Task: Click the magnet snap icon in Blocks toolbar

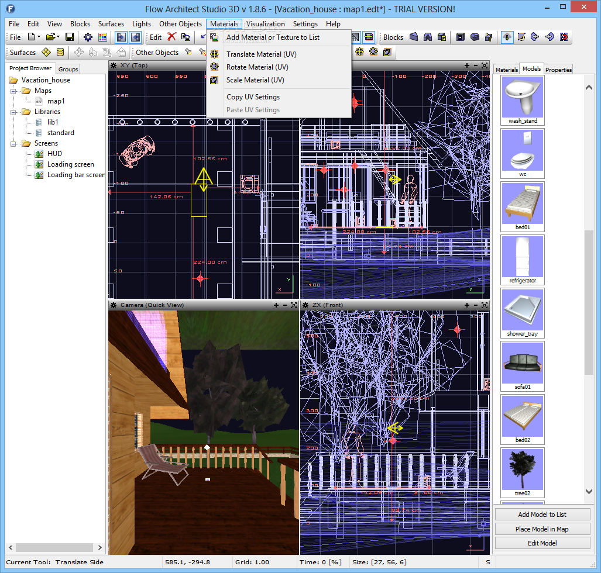Action: [x=564, y=37]
